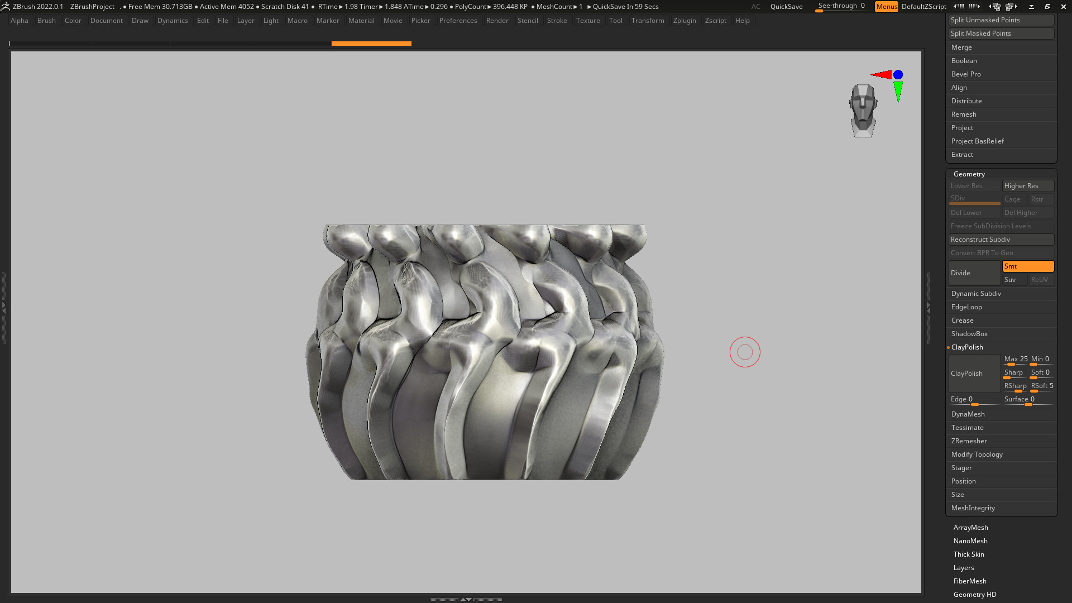
Task: Toggle the Rstr option
Action: tap(1041, 199)
